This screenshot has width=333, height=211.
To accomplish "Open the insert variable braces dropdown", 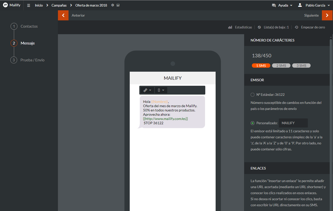I will [x=161, y=90].
